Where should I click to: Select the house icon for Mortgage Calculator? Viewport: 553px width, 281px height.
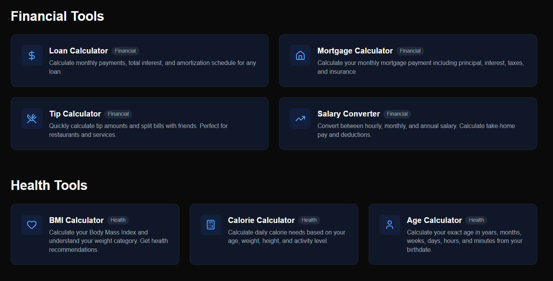300,55
